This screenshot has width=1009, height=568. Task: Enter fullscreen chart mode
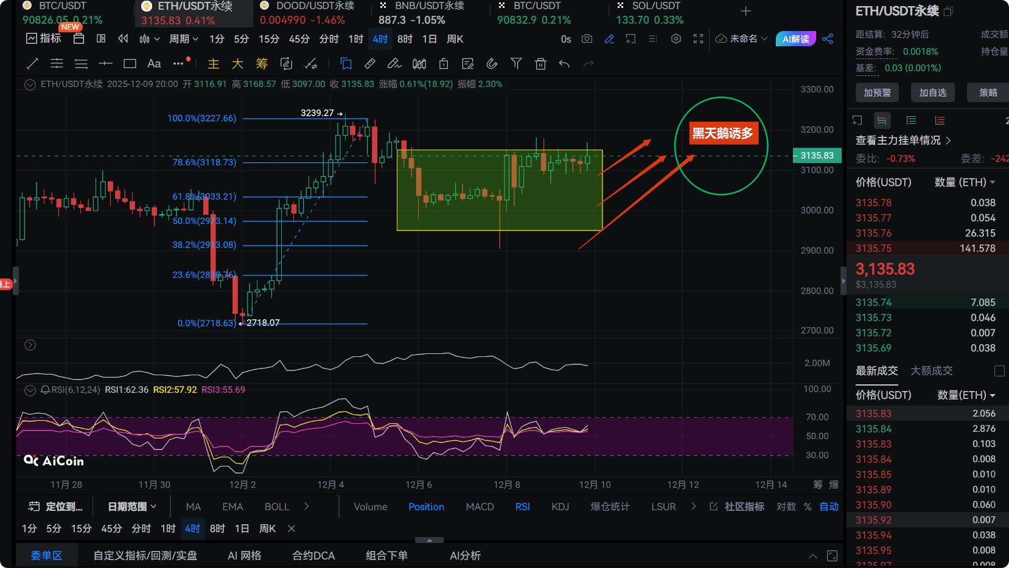(x=698, y=39)
